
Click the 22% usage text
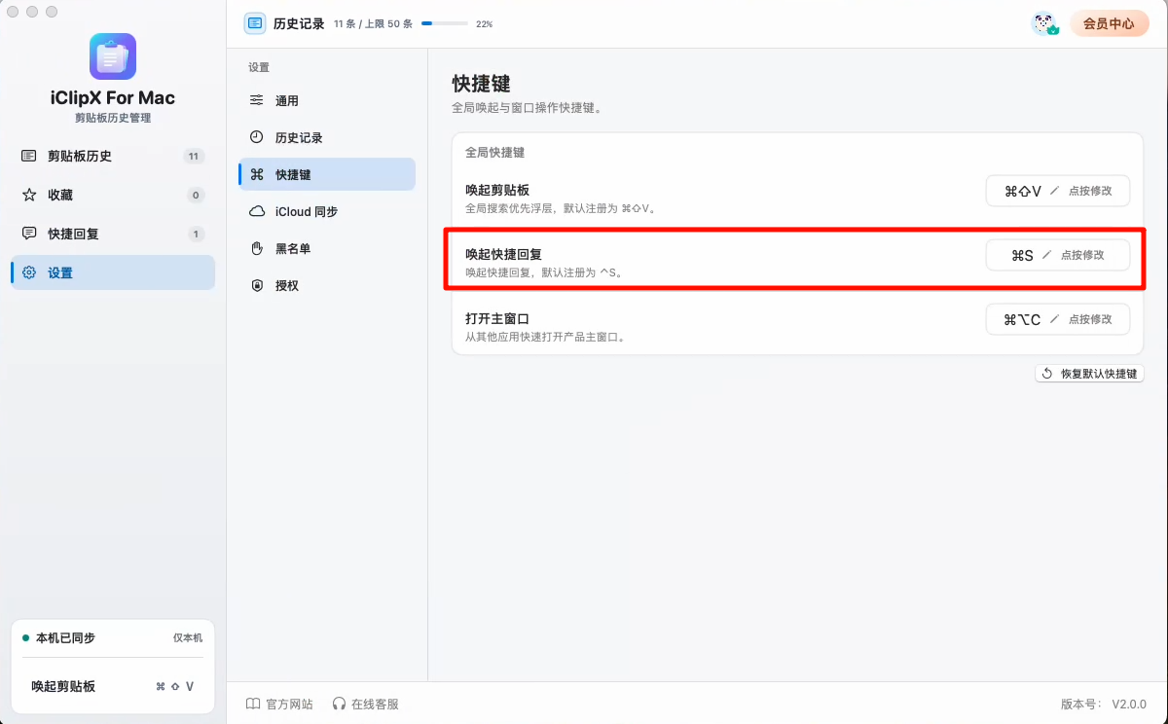(x=484, y=23)
